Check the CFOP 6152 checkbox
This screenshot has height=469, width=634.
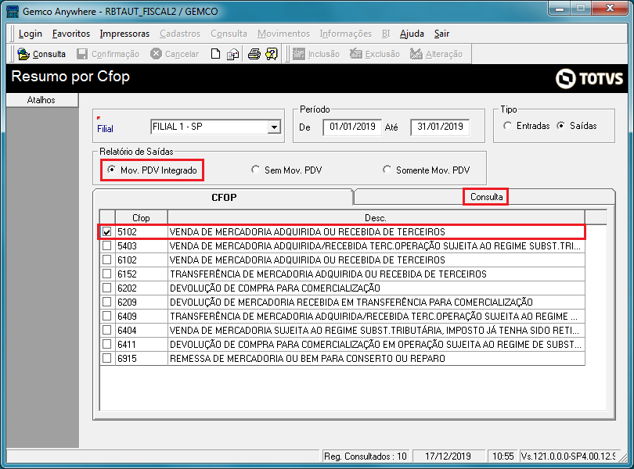(x=106, y=274)
